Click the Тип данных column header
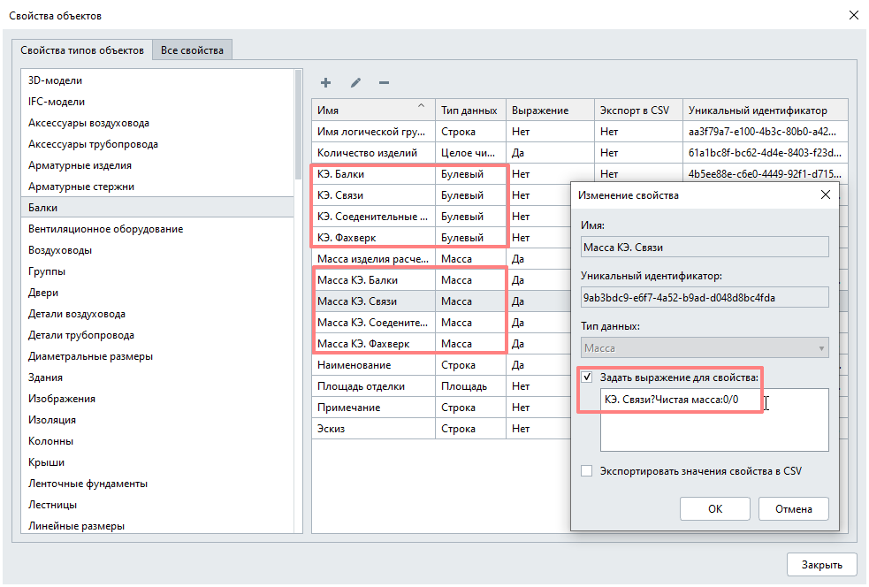This screenshot has height=587, width=869. point(470,110)
